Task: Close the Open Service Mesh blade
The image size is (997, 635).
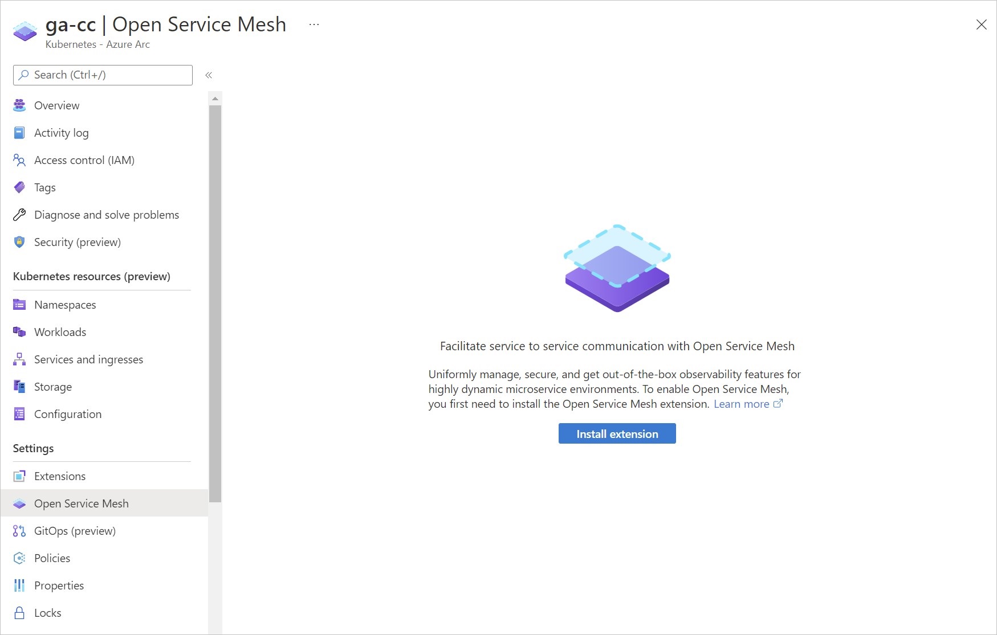Action: [981, 24]
